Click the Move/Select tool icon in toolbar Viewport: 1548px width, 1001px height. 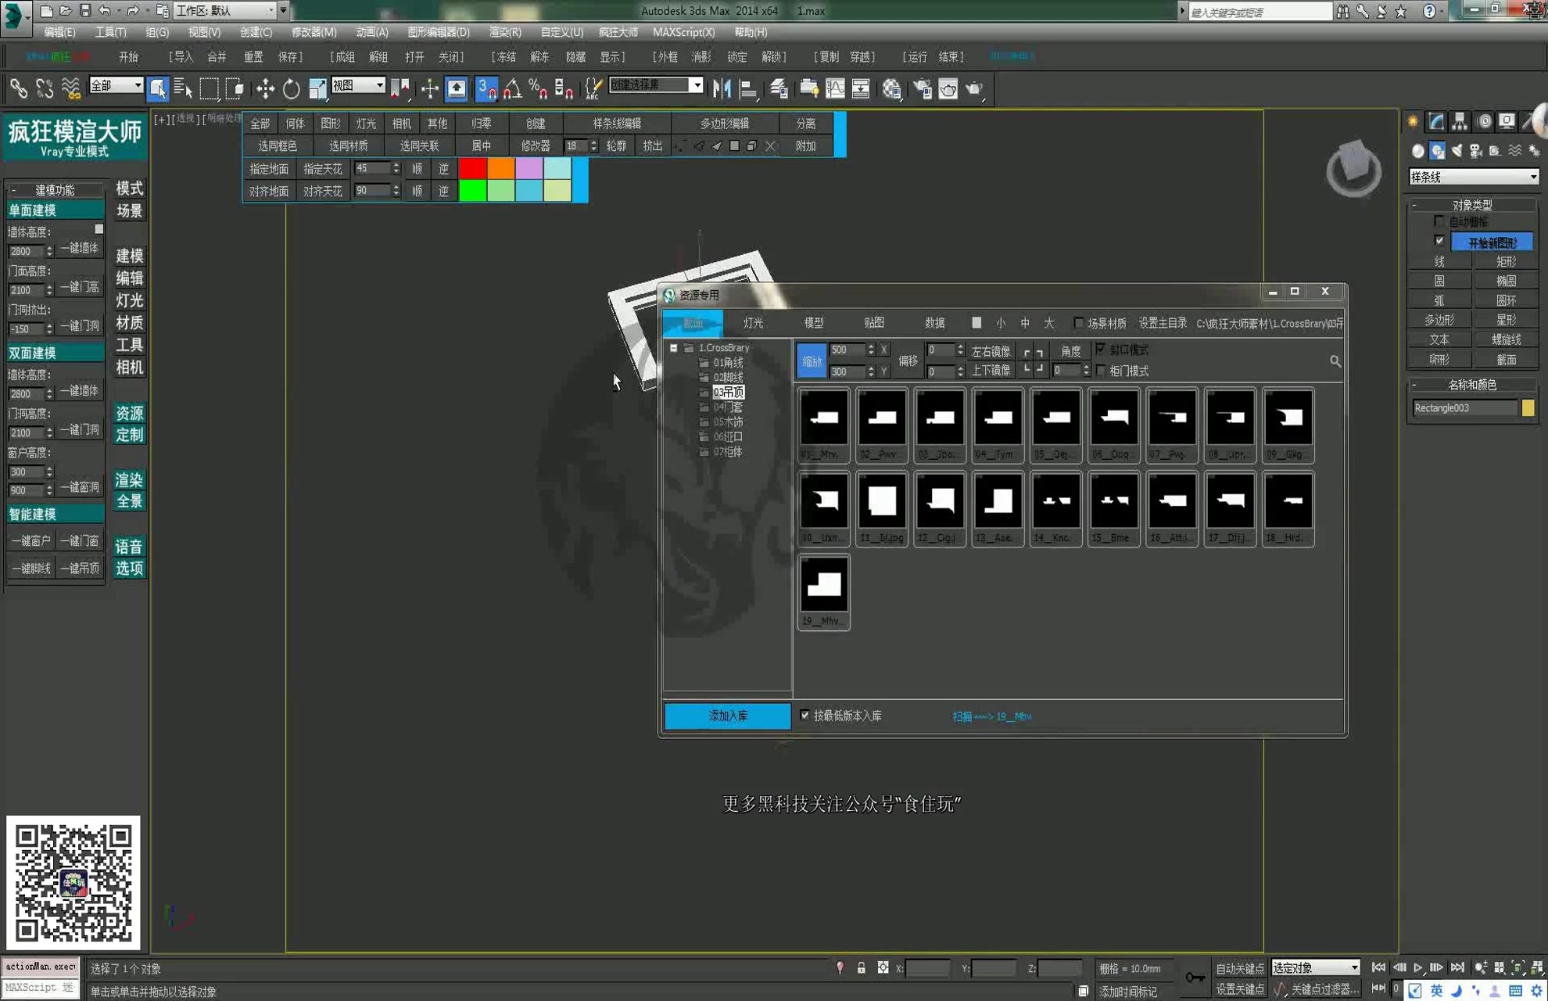(x=264, y=88)
